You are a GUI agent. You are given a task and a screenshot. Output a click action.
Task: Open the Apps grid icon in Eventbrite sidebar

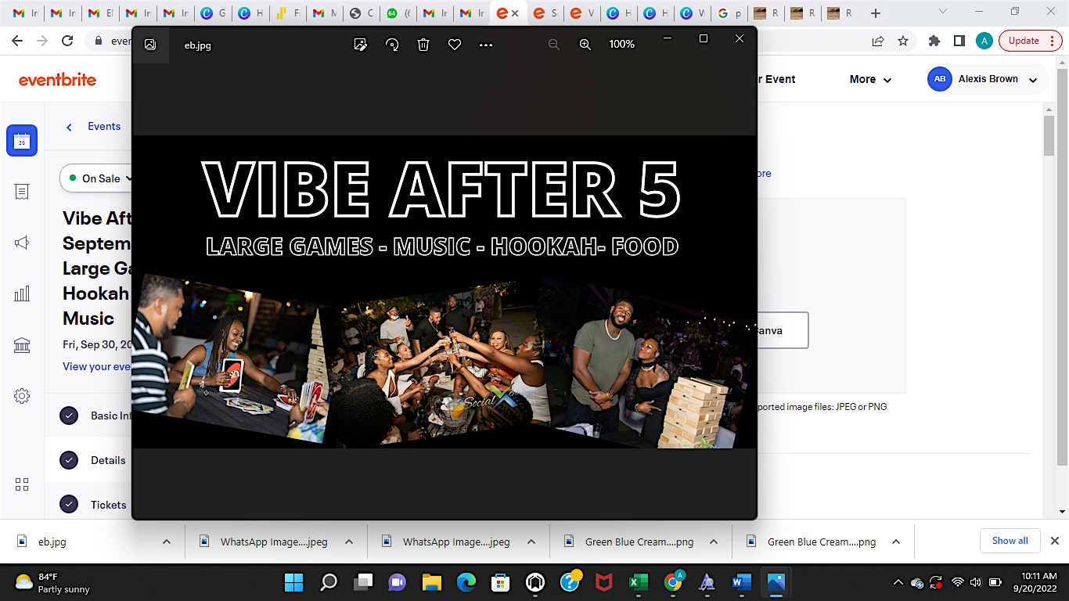click(x=22, y=484)
